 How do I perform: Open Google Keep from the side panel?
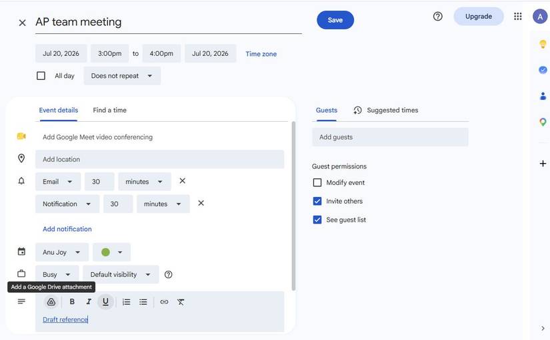543,44
